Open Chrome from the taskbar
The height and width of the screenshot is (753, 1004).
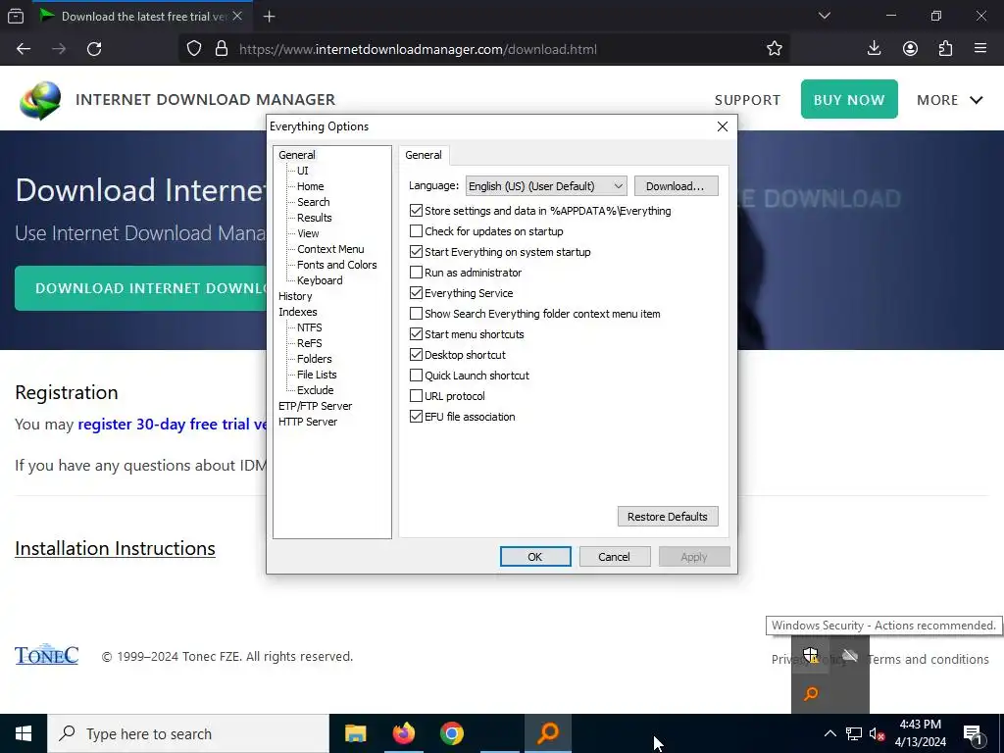coord(451,733)
